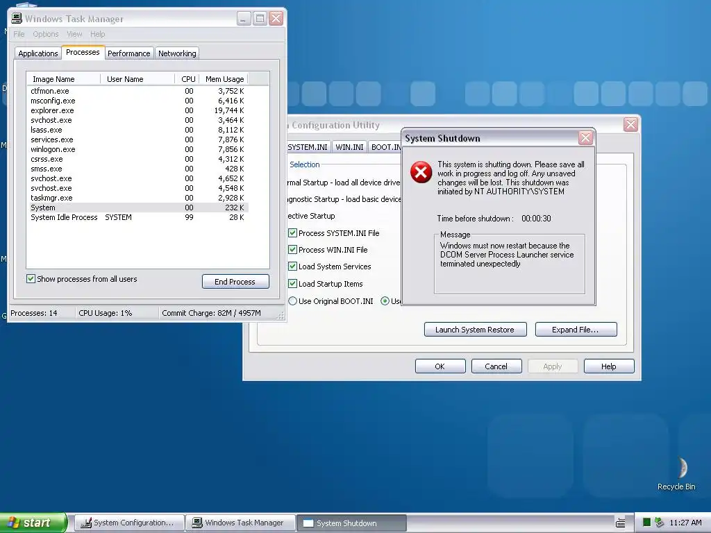This screenshot has width=711, height=533.
Task: Select the services.exe process row
Action: [x=137, y=139]
